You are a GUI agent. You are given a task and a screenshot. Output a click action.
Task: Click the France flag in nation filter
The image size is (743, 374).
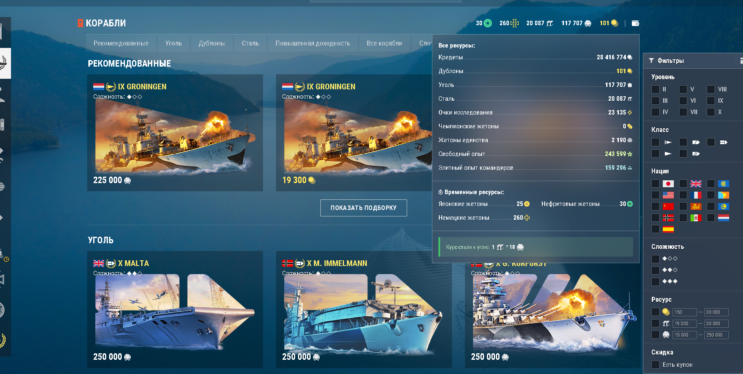pyautogui.click(x=696, y=195)
